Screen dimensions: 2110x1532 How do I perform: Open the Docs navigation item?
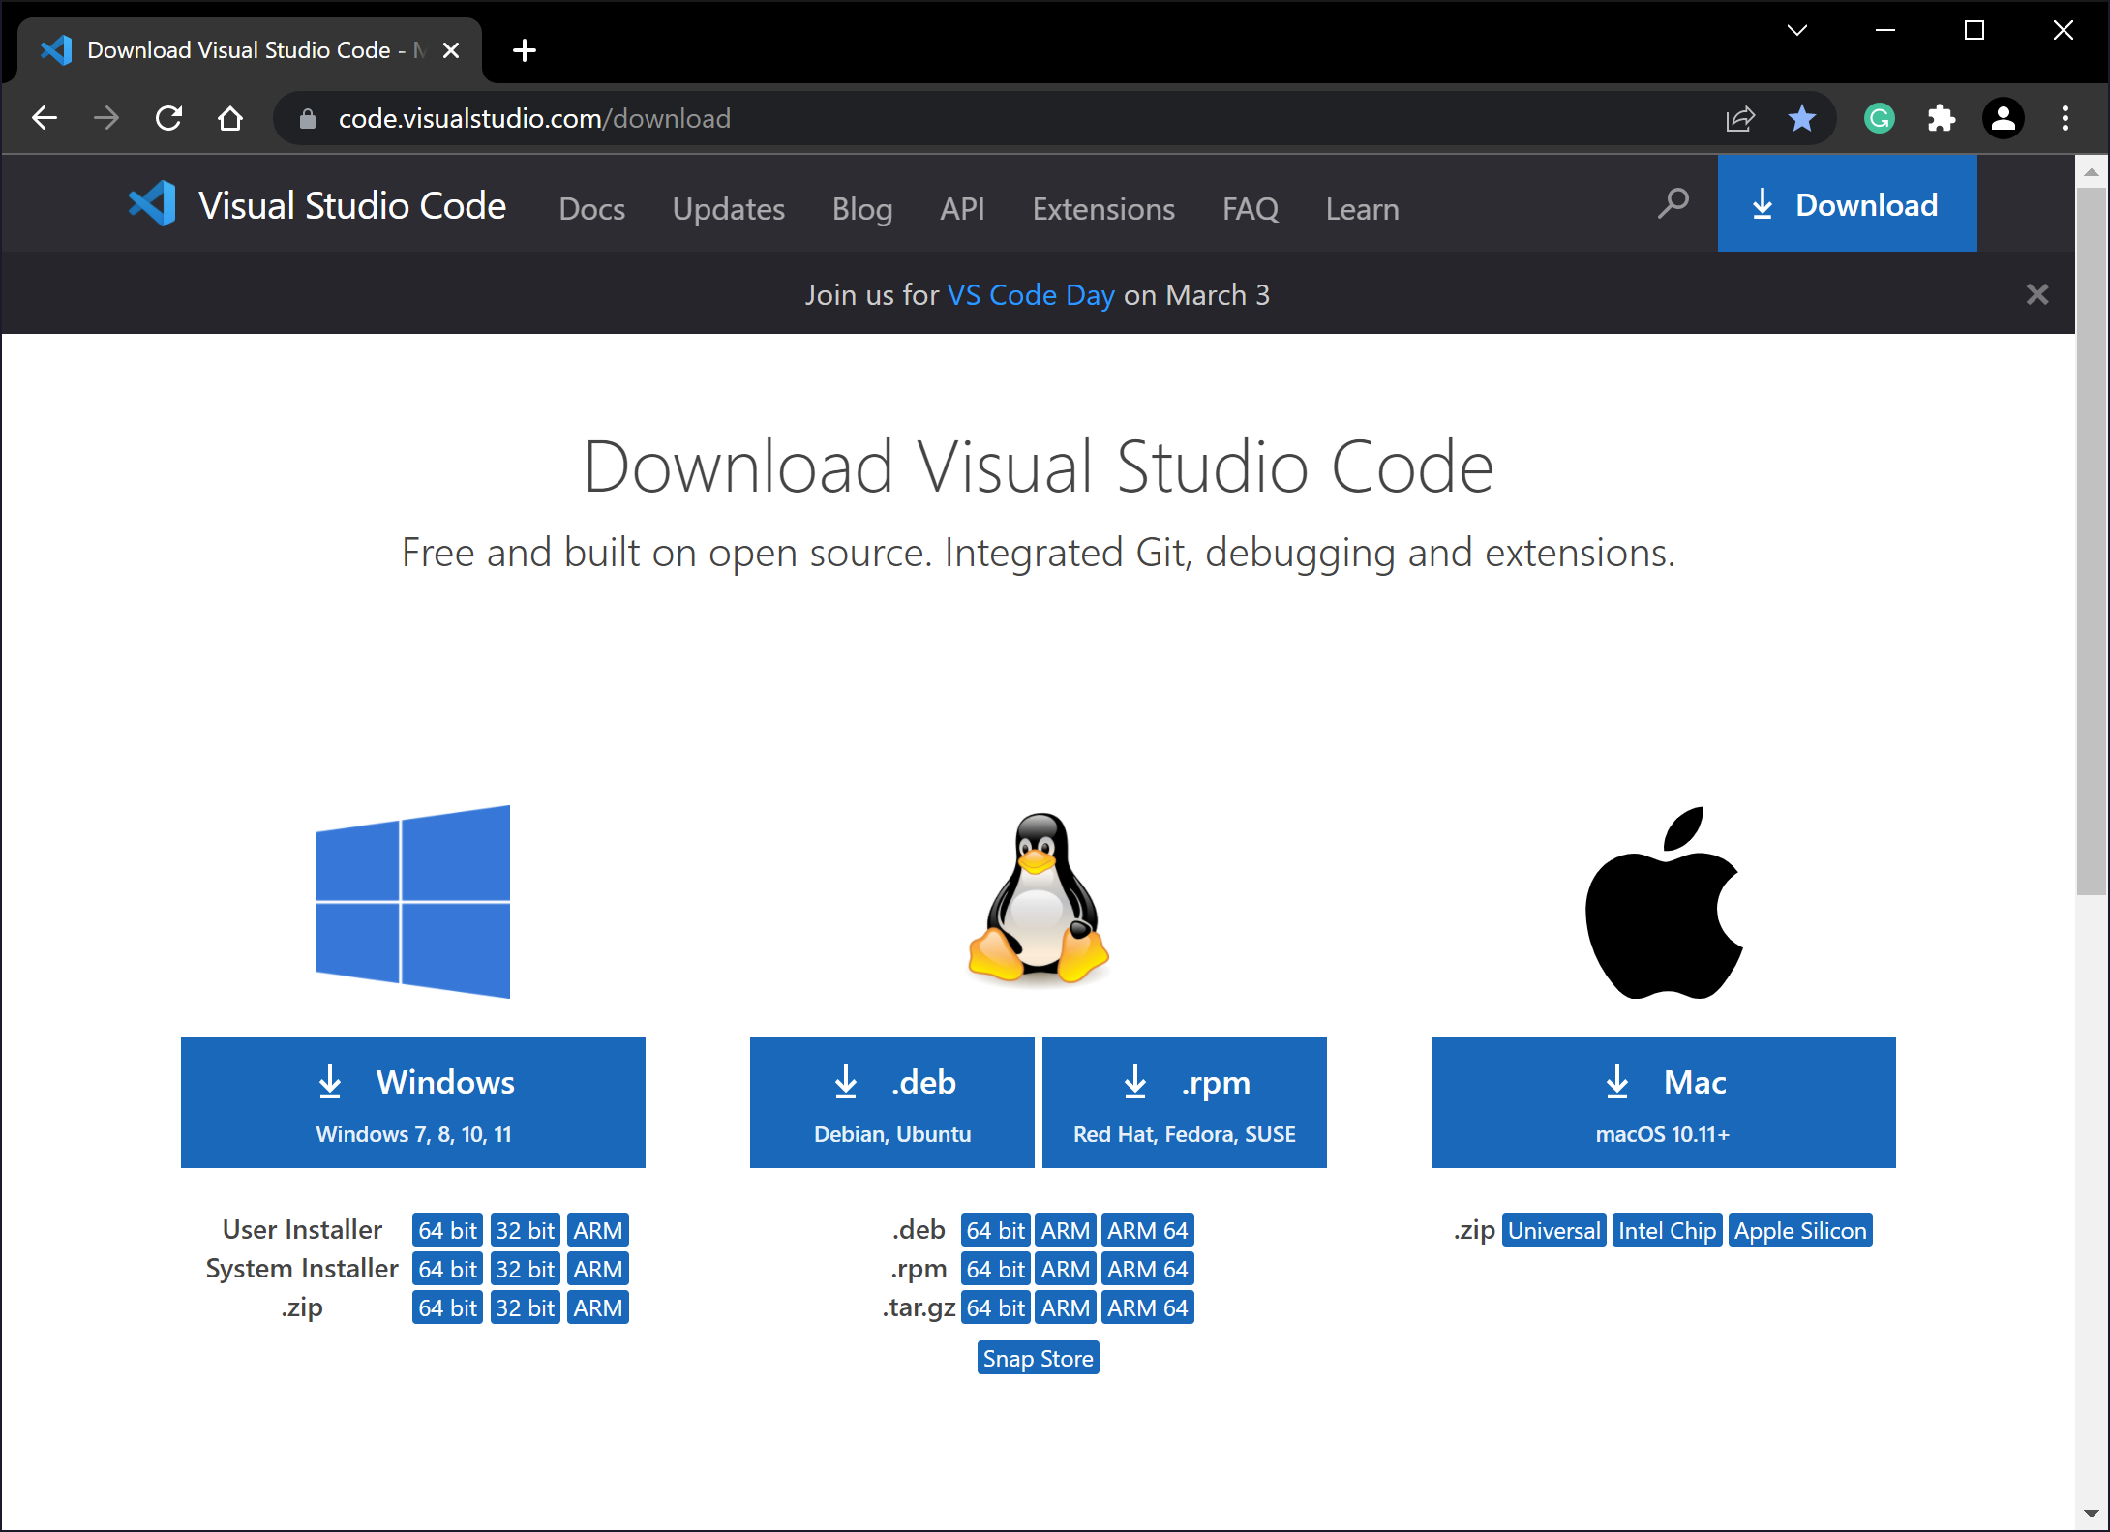tap(592, 208)
